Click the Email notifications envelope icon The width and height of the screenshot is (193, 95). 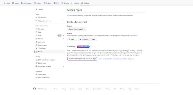pyautogui.click(x=37, y=78)
